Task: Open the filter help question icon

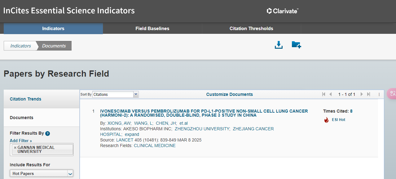Action: coord(47,133)
